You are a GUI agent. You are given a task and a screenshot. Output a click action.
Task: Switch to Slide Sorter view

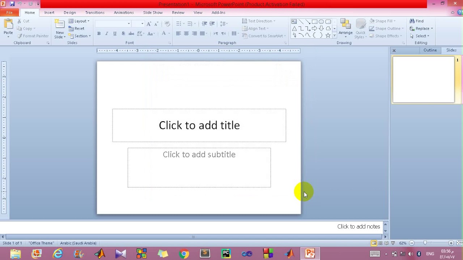(380, 243)
